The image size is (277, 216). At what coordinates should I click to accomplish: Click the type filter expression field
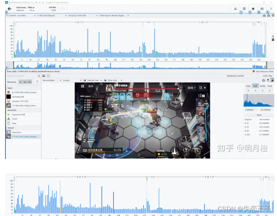[x=21, y=76]
